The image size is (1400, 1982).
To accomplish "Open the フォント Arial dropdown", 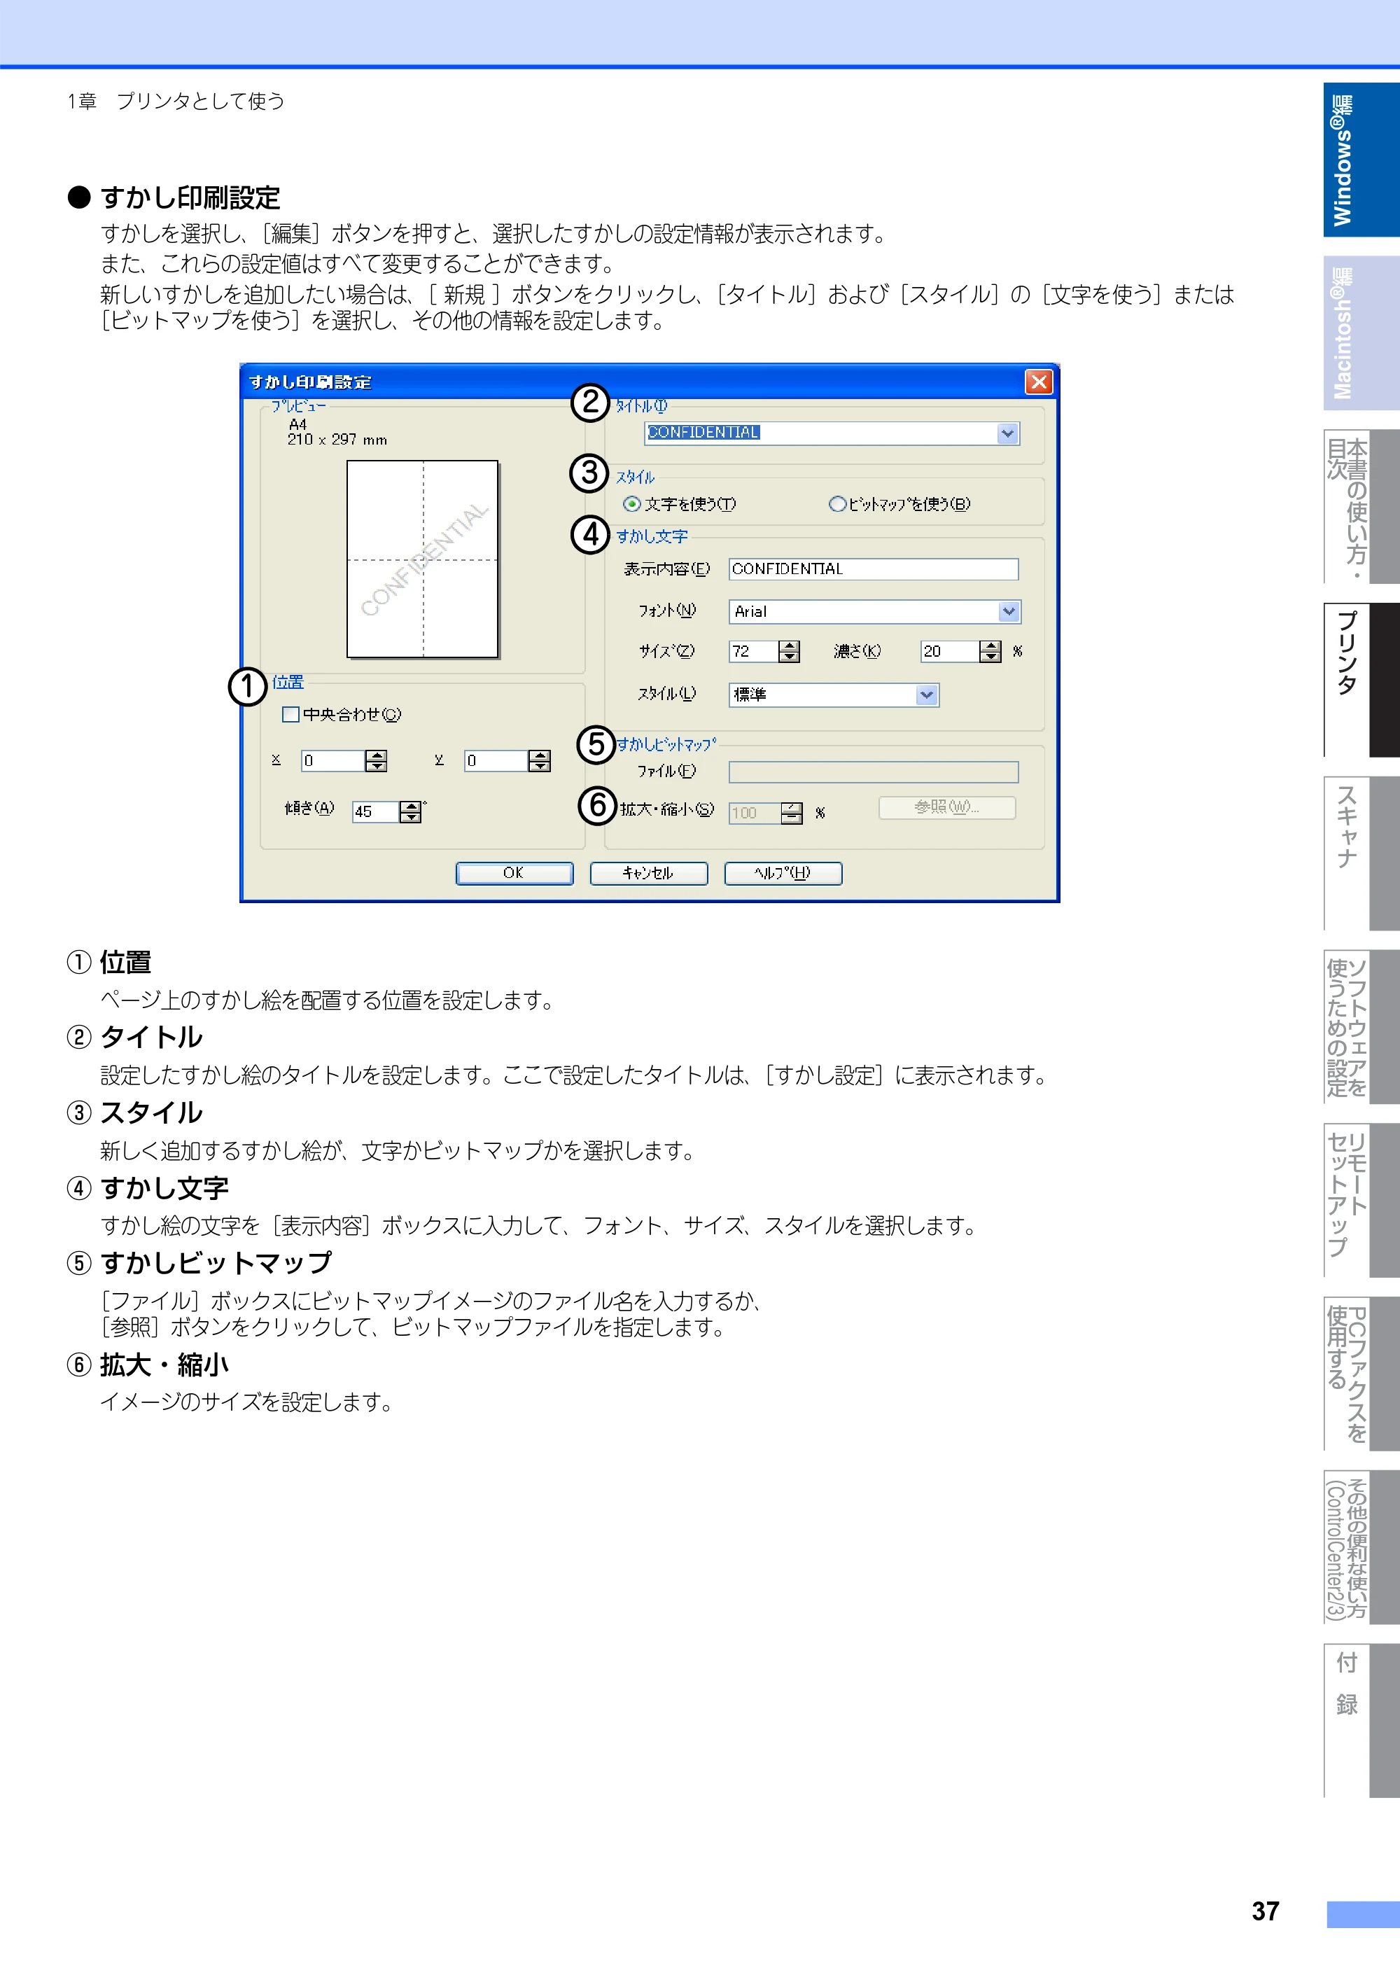I will click(x=1008, y=611).
